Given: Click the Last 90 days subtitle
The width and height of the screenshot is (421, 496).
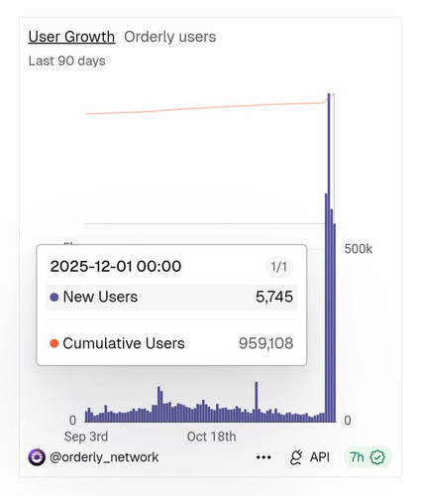Looking at the screenshot, I should [x=67, y=61].
